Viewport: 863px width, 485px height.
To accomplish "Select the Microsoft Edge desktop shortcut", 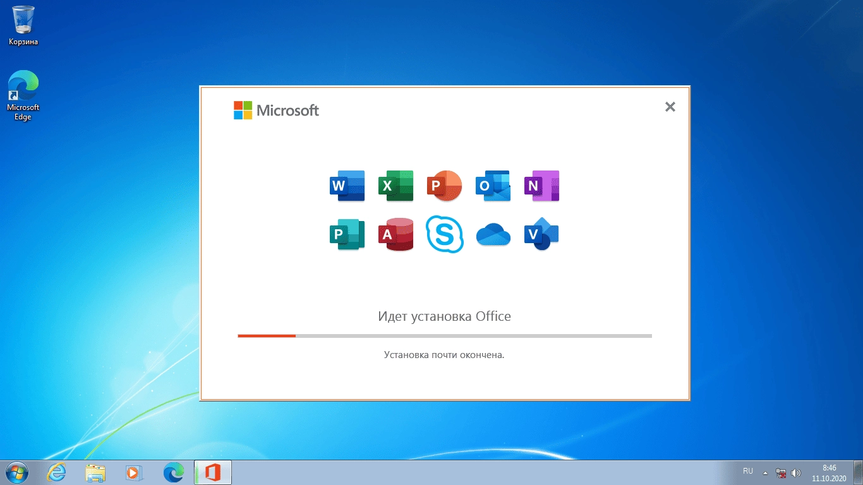I will 23,95.
